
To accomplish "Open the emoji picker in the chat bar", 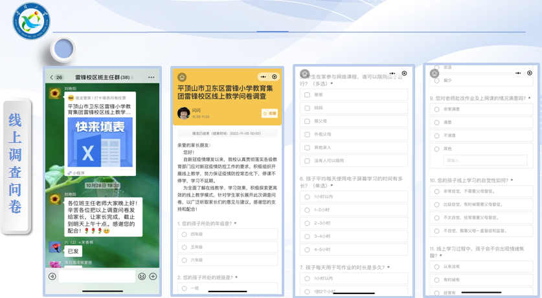I will [142, 276].
